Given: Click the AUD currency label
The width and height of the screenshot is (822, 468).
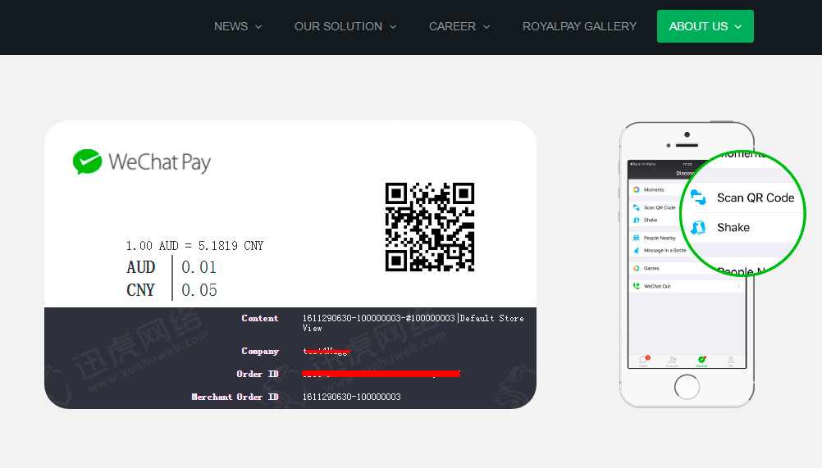Looking at the screenshot, I should click(140, 267).
